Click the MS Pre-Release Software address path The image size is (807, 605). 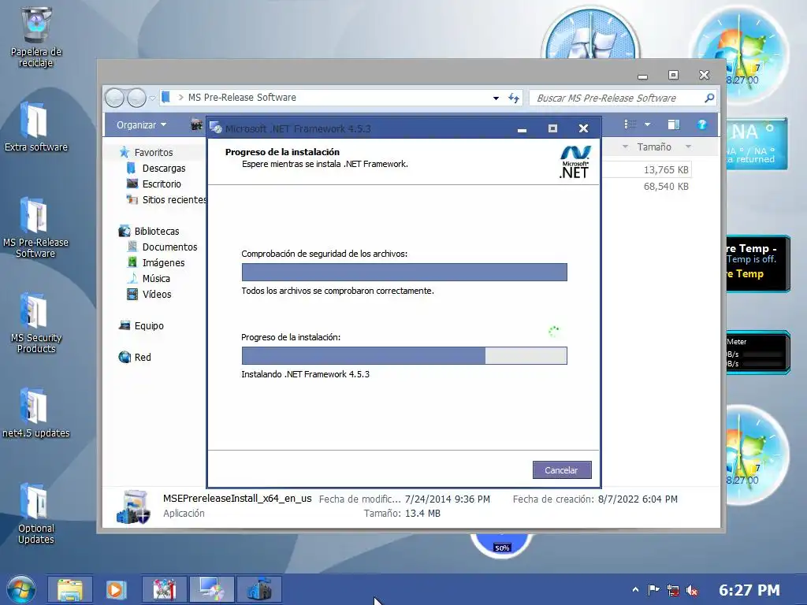pyautogui.click(x=242, y=97)
